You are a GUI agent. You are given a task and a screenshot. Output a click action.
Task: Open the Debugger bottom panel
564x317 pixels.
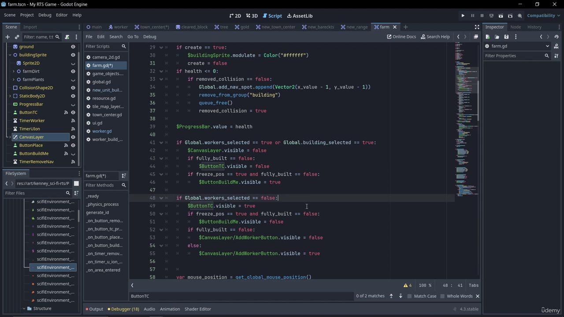click(123, 309)
